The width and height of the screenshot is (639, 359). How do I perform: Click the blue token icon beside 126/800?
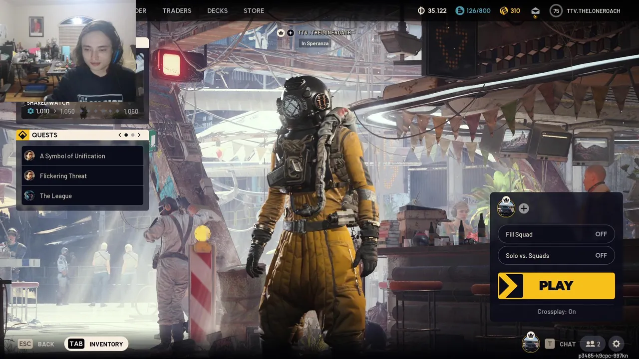460,10
